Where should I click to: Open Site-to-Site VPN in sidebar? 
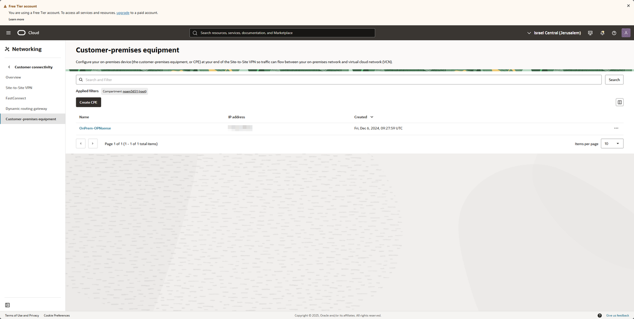19,88
